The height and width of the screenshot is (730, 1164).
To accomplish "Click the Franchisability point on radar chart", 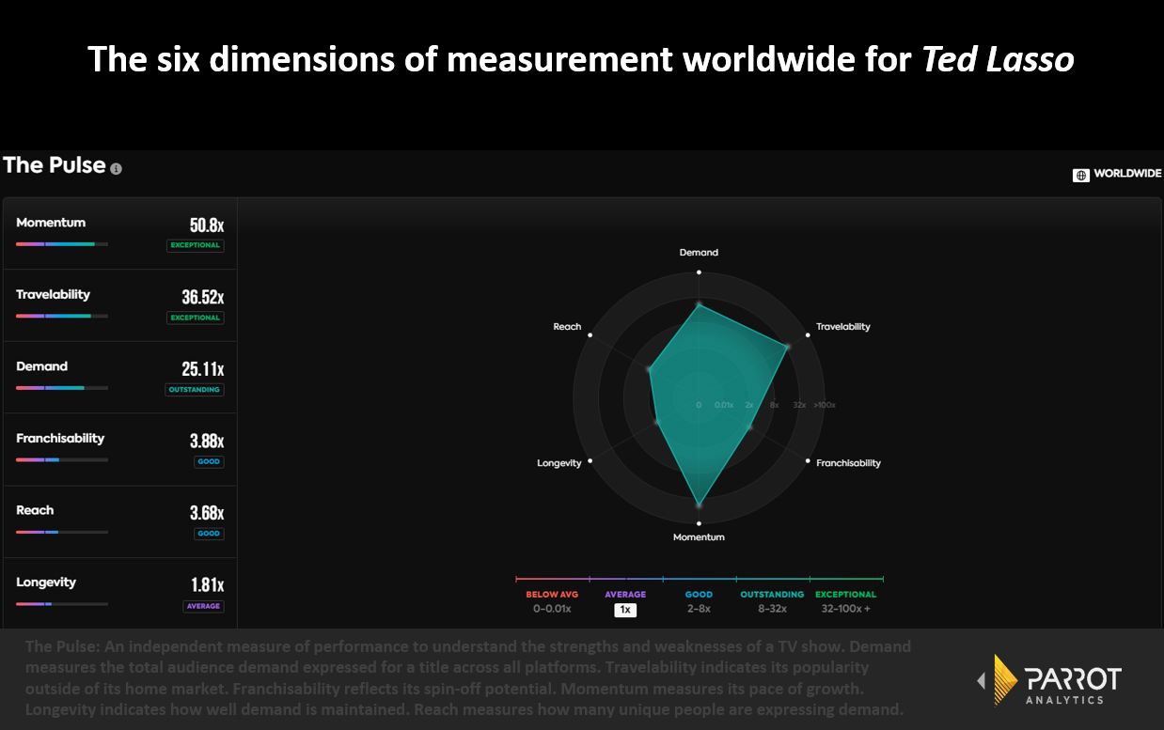I will [749, 427].
